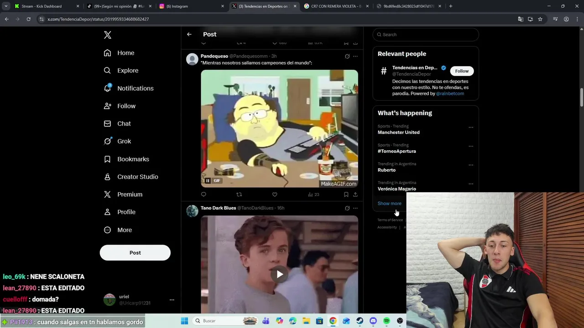Open options for Ruberto trend
This screenshot has height=328, width=584.
tap(471, 165)
